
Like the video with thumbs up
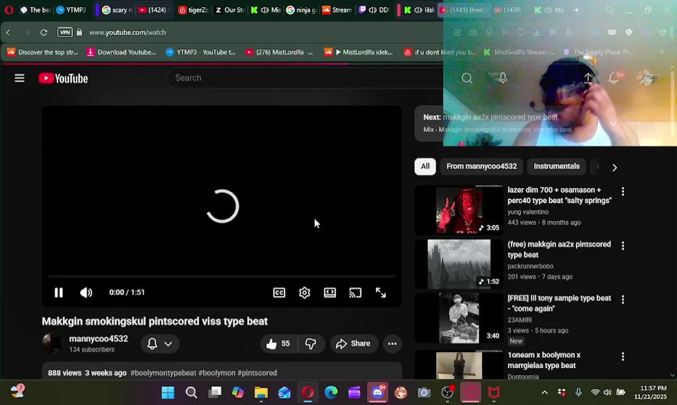[278, 344]
